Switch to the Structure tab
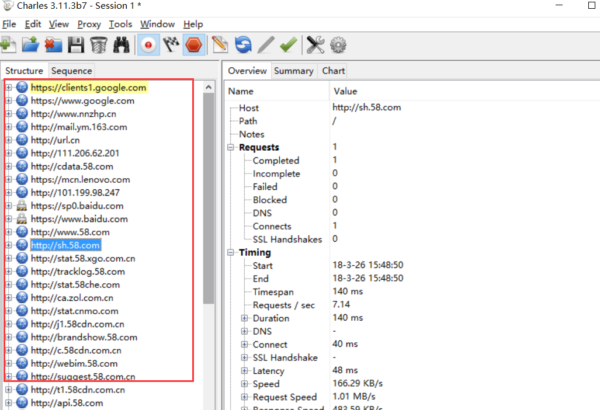The width and height of the screenshot is (600, 410). tap(24, 71)
